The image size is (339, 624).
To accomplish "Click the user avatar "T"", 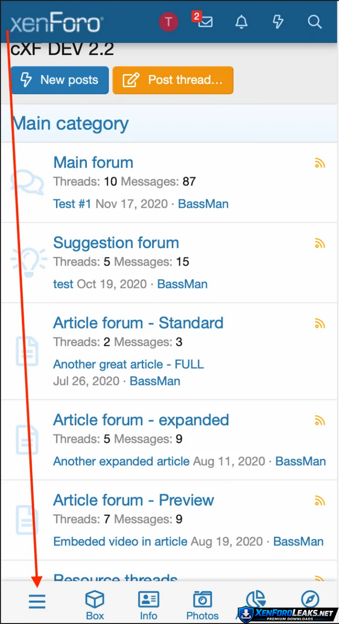I will 168,22.
